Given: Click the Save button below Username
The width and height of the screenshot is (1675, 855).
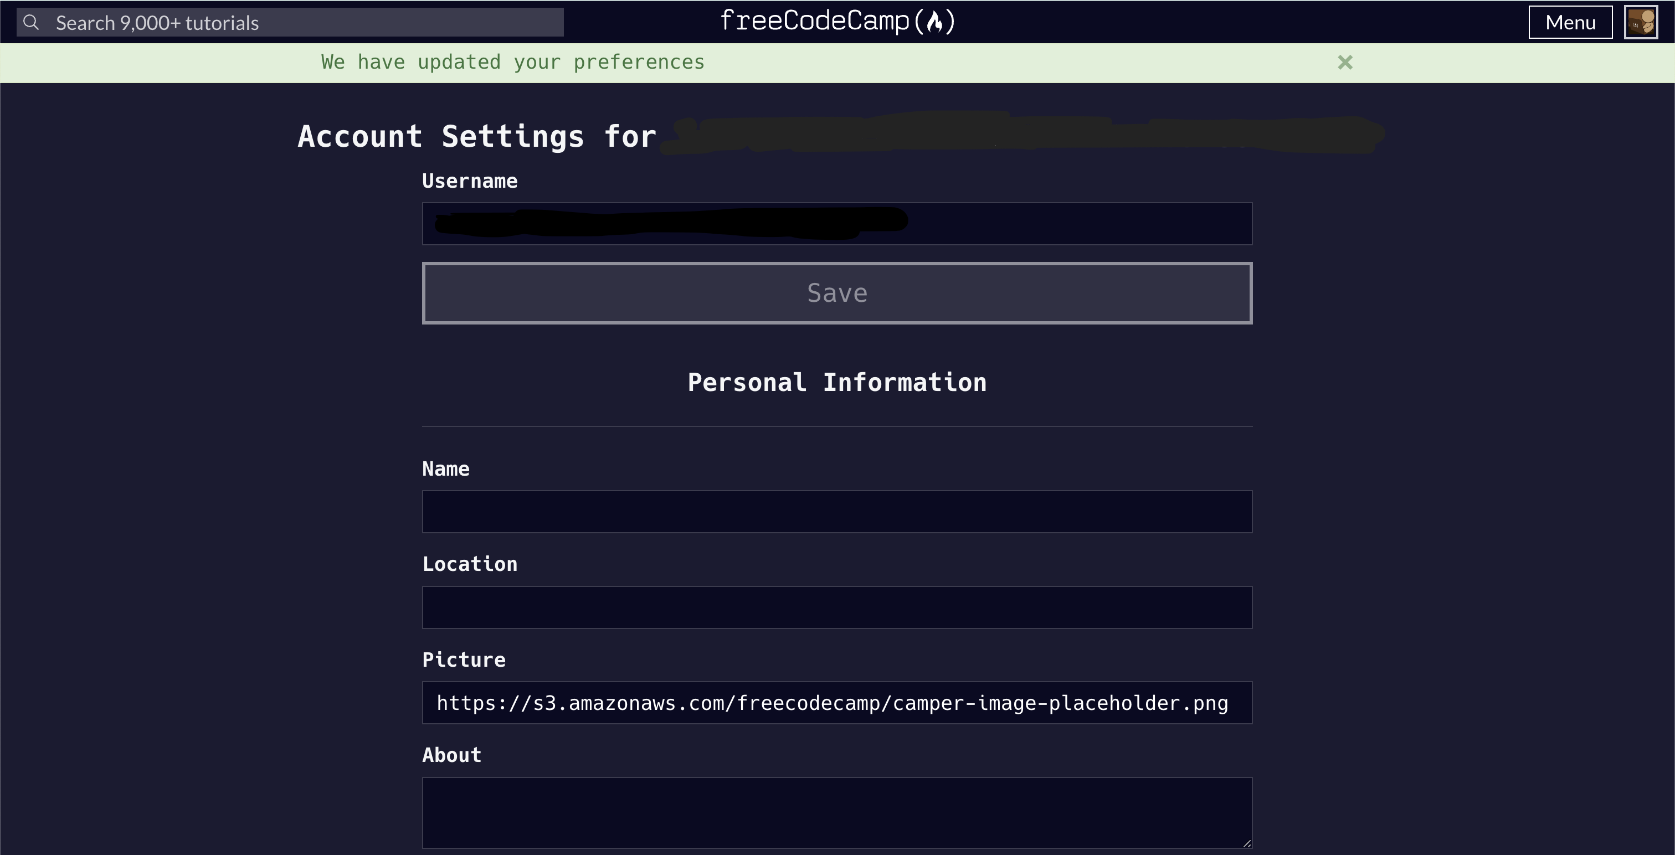Looking at the screenshot, I should [836, 292].
